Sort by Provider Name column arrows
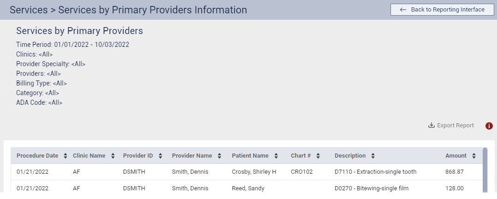The width and height of the screenshot is (497, 199). 219,156
